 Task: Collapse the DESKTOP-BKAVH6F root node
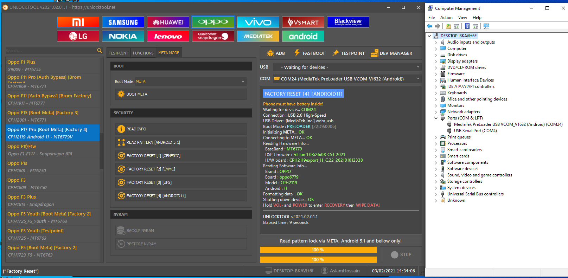coord(429,36)
